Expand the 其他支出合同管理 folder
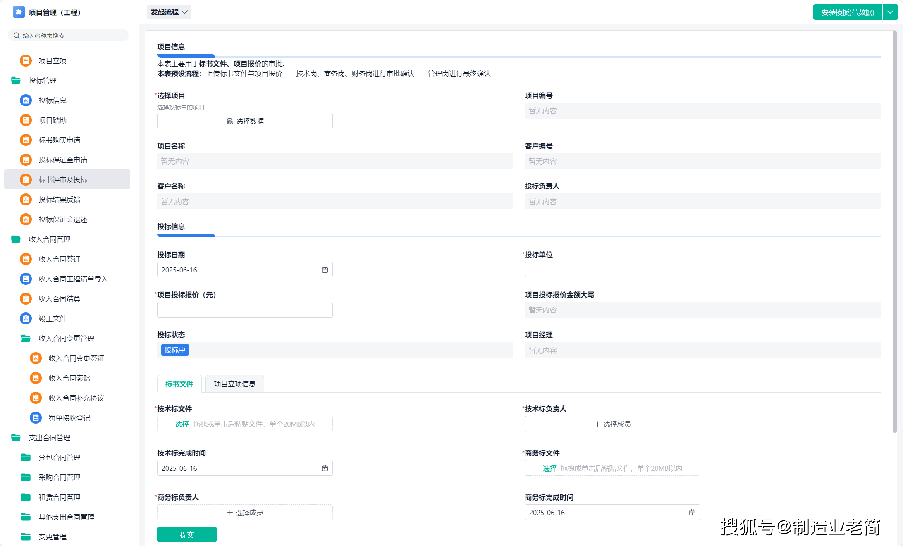Image resolution: width=903 pixels, height=546 pixels. 26,517
